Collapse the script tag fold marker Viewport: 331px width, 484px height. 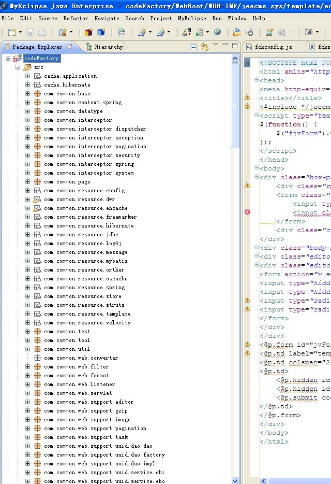point(257,115)
